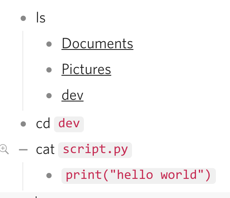
Task: Follow the underlined dev link
Action: coord(73,95)
